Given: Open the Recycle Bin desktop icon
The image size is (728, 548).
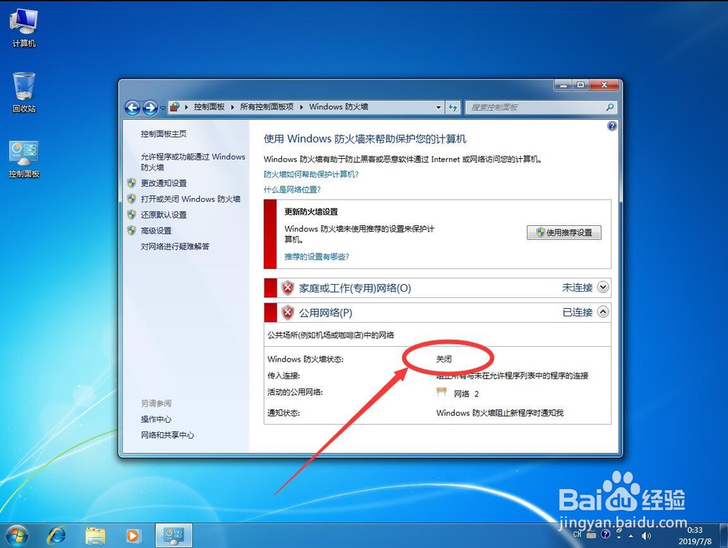Looking at the screenshot, I should (x=24, y=92).
